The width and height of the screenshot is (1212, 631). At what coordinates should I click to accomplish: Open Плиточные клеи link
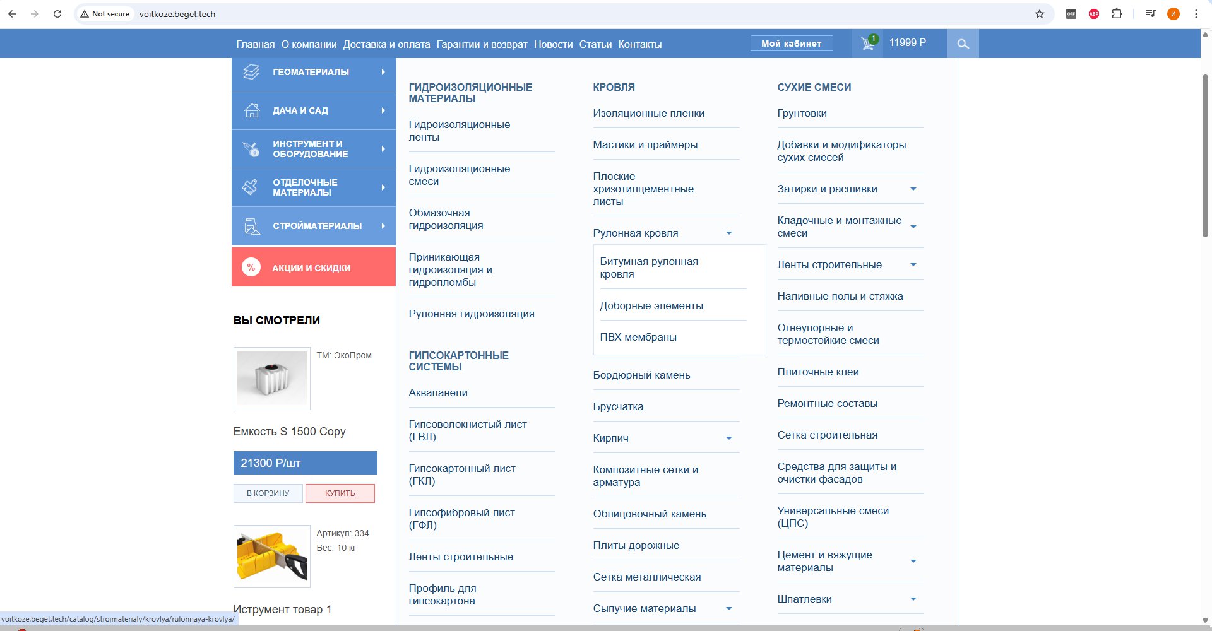coord(818,372)
